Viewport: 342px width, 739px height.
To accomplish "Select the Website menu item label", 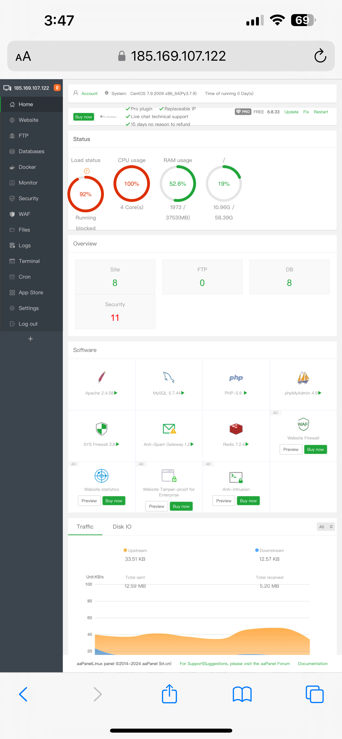I will 28,120.
